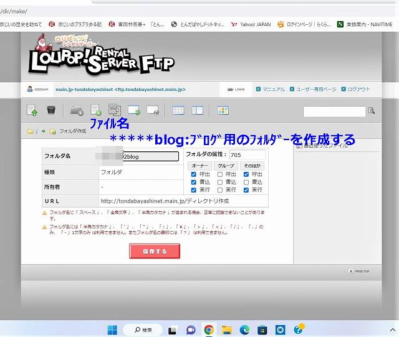
Task: Open File Explorer from the taskbar
Action: [227, 329]
